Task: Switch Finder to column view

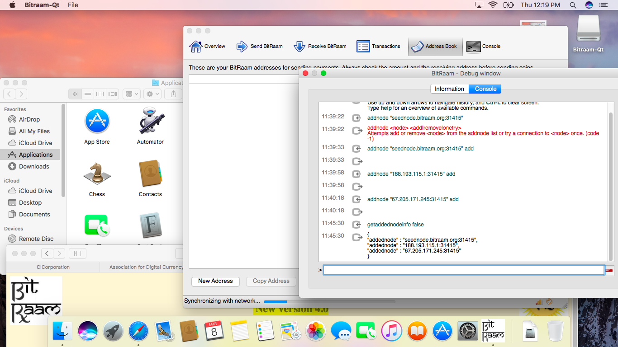Action: 100,94
